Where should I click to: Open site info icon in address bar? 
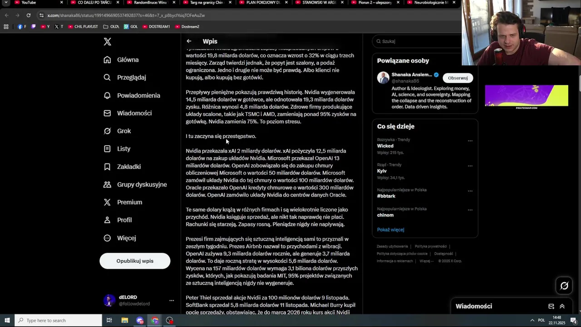click(x=41, y=15)
